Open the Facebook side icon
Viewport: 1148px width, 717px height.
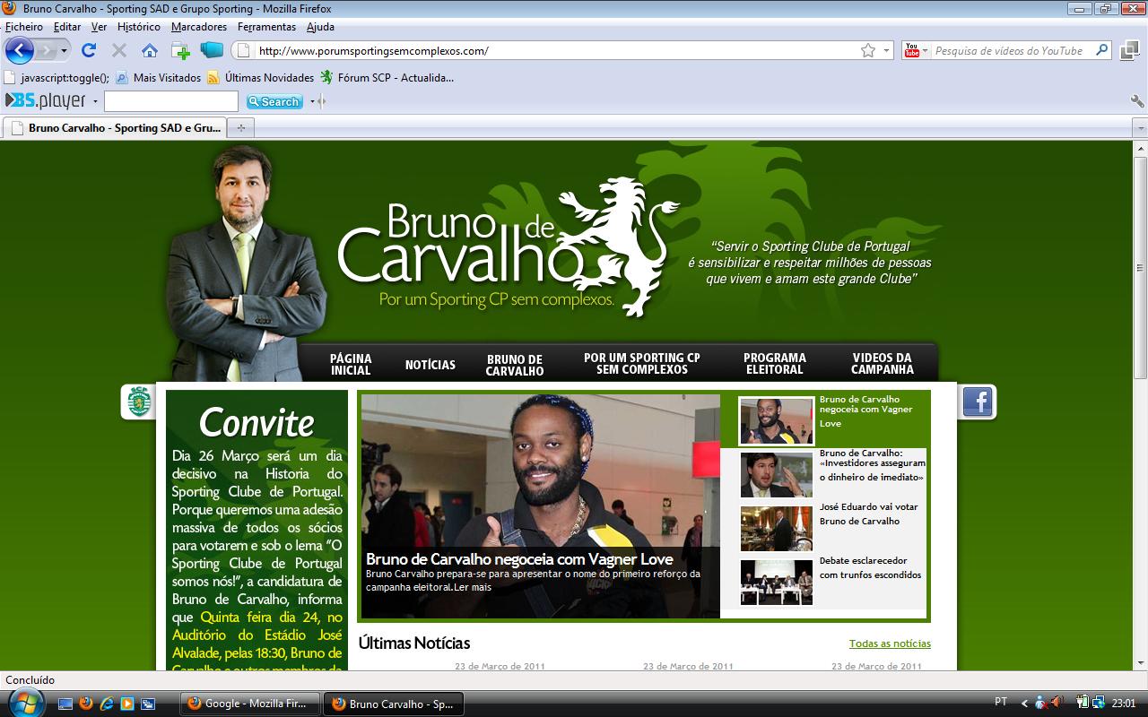pyautogui.click(x=978, y=402)
